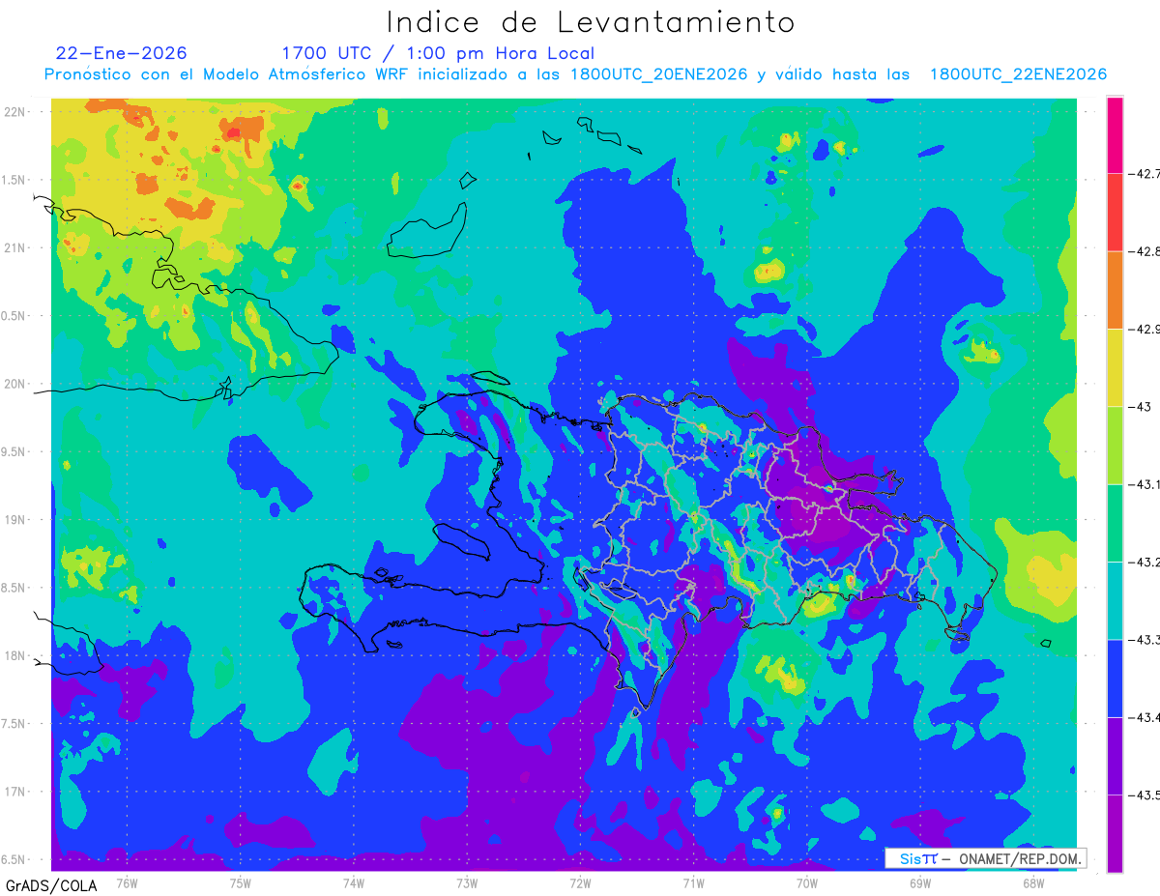The image size is (1160, 896).
Task: Click the -43.5 color scale label
Action: coord(1144,795)
